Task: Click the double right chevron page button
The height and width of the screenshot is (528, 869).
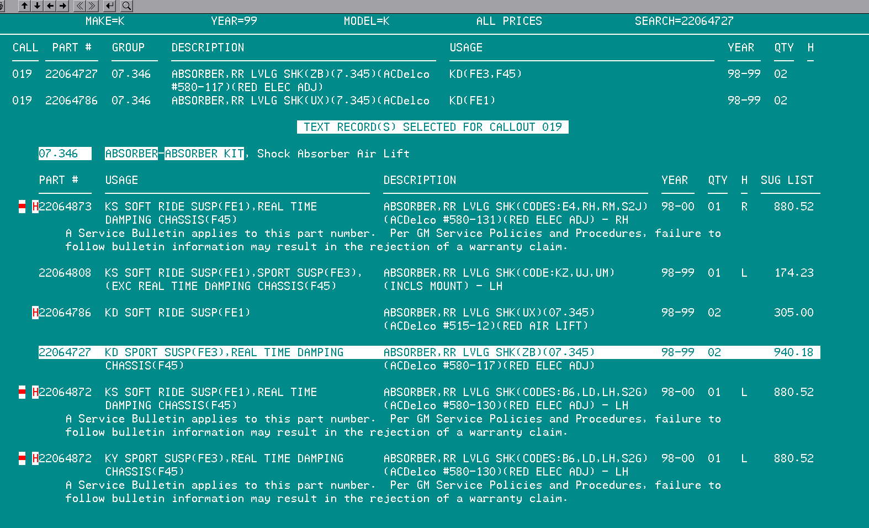Action: click(92, 6)
